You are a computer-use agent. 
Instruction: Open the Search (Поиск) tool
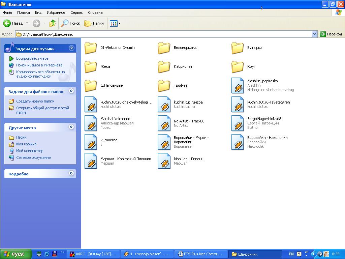pyautogui.click(x=70, y=23)
